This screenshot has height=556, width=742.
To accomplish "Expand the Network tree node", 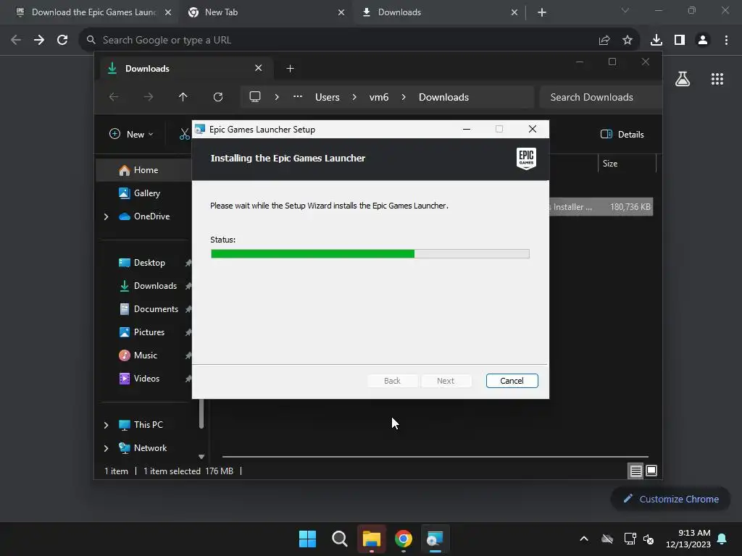I will point(106,448).
